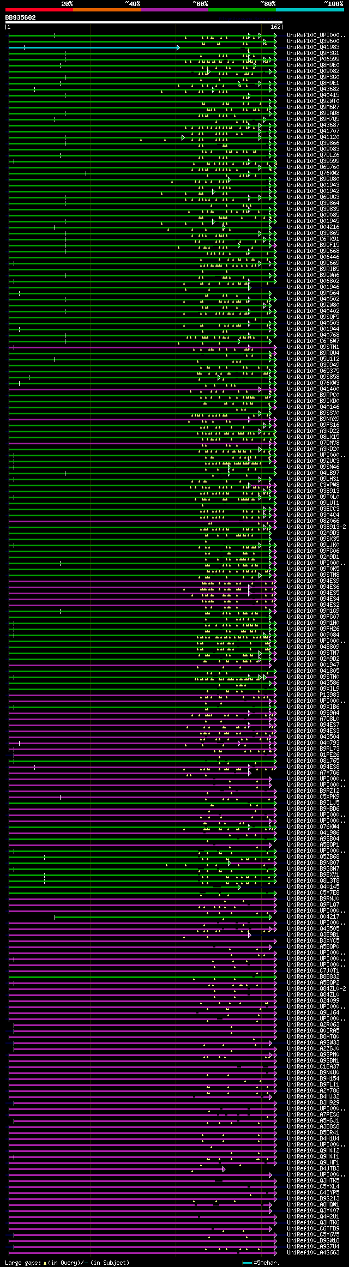Click the red ~20% identity scale segment

click(39, 10)
